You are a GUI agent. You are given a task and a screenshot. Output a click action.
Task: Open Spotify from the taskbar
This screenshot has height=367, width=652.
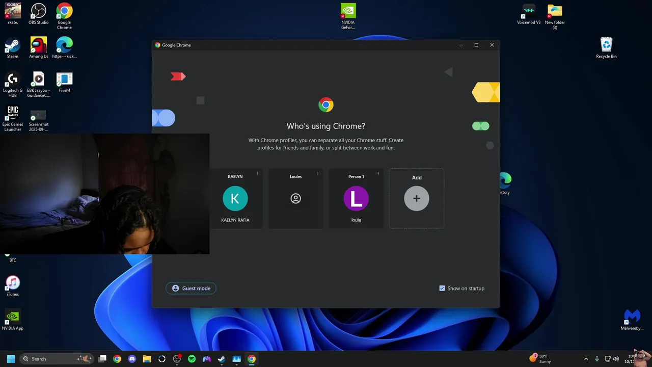click(192, 359)
